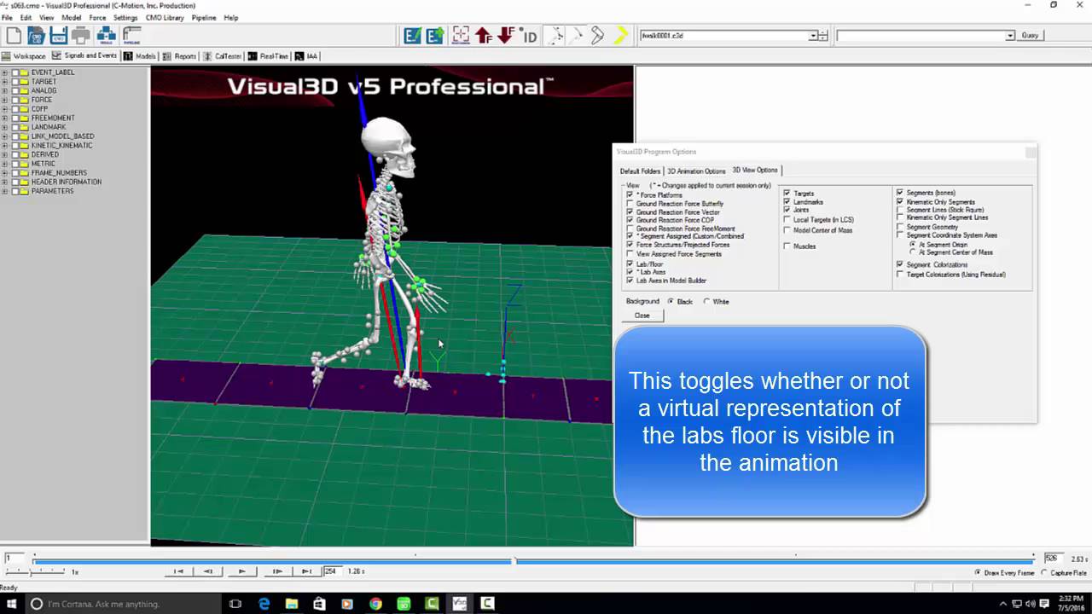Click the play animation button

242,571
